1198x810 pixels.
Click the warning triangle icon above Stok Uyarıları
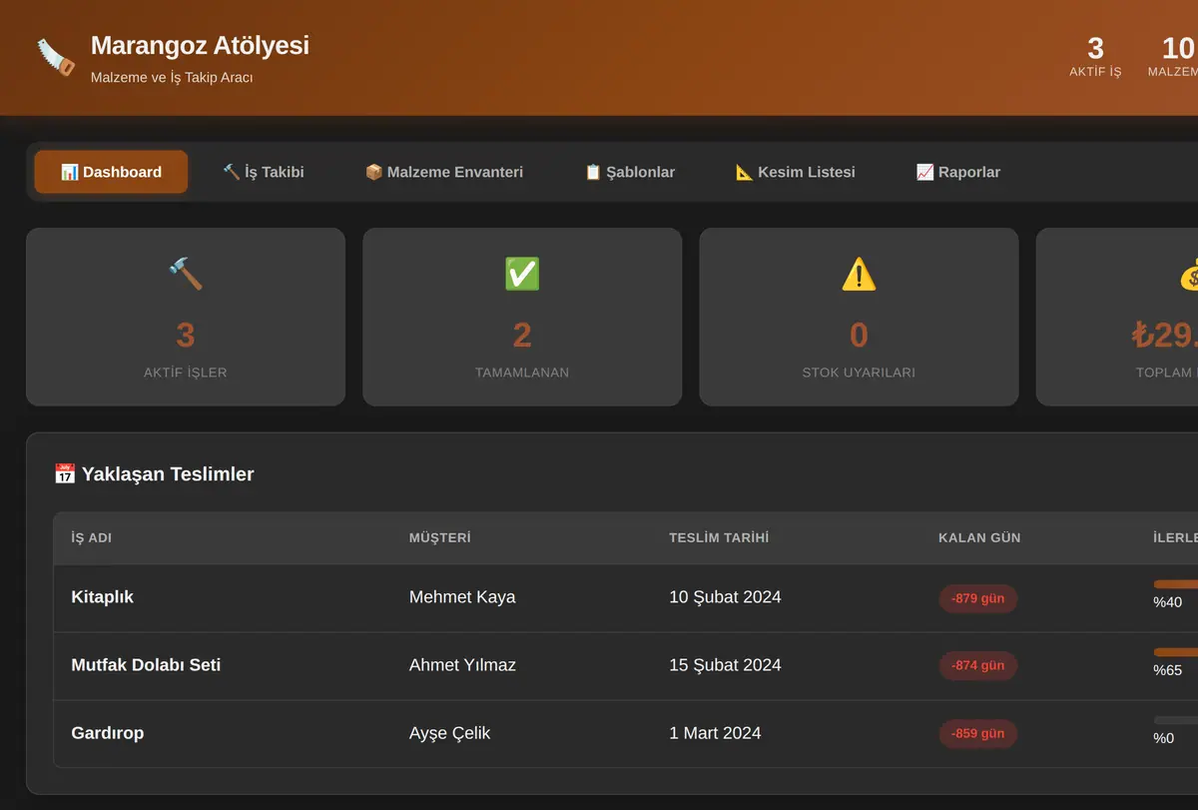click(x=859, y=274)
